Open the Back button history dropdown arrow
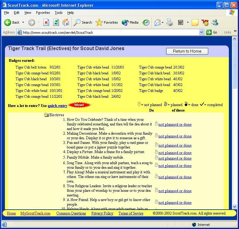The image size is (239, 229). [x=23, y=22]
